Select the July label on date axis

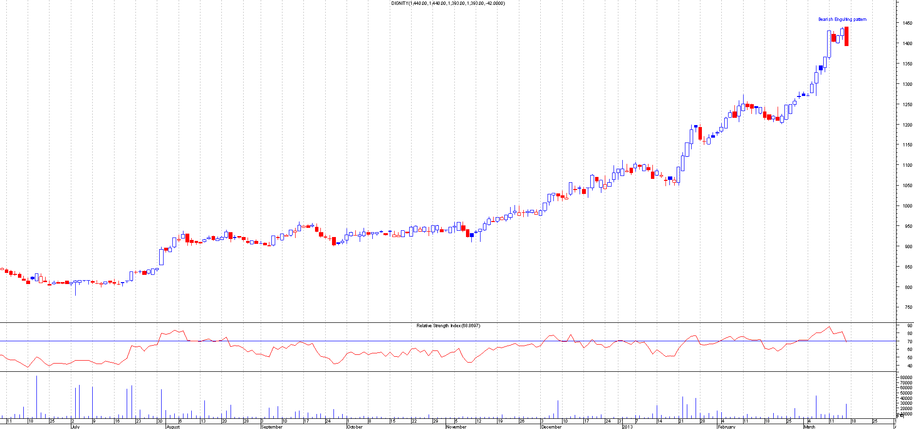[x=75, y=427]
